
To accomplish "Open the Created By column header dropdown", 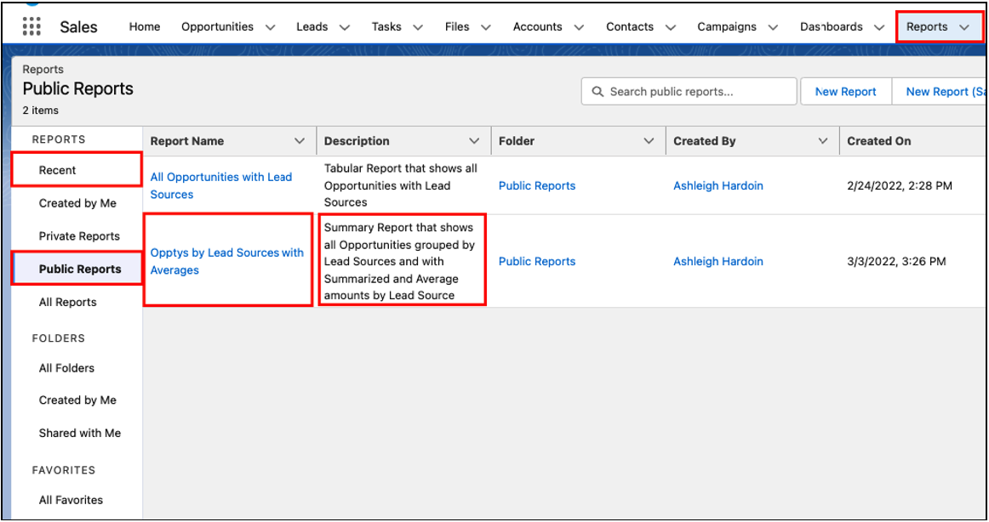I will [822, 140].
